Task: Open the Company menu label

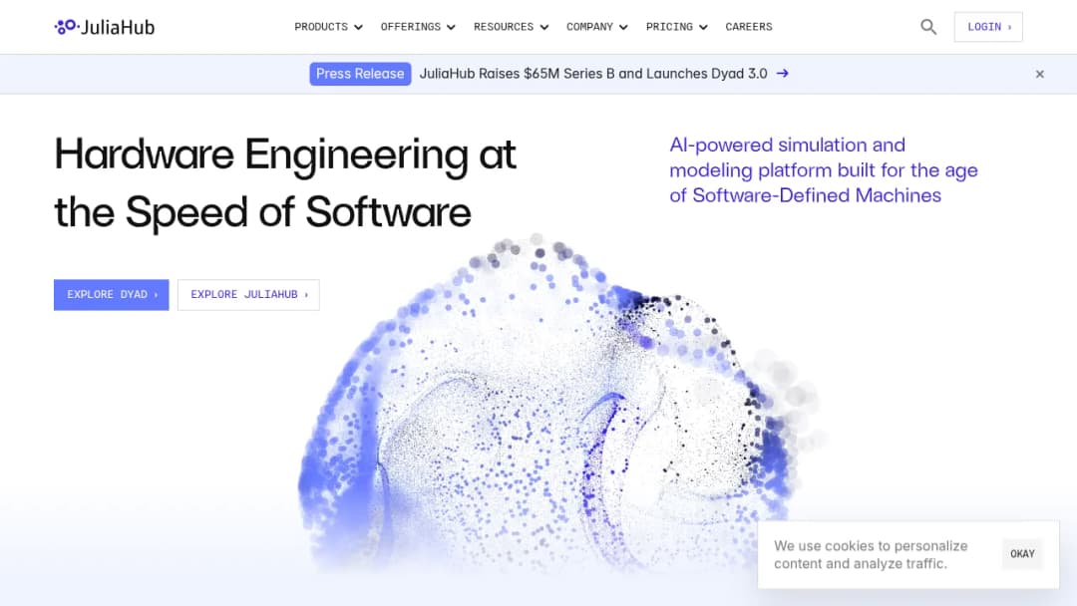Action: pos(589,27)
